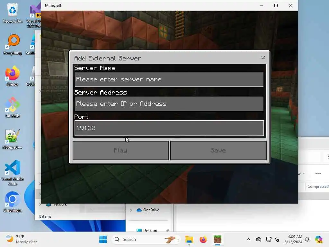329x247 pixels.
Task: Open the Windows Start menu
Action: click(103, 239)
